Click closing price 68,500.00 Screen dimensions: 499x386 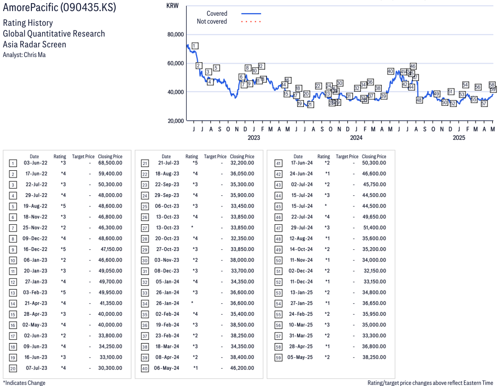coord(110,163)
